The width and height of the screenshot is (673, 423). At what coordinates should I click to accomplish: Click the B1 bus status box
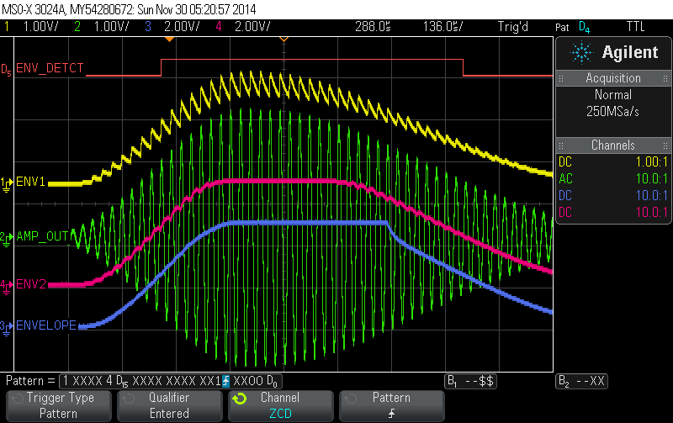coord(470,381)
